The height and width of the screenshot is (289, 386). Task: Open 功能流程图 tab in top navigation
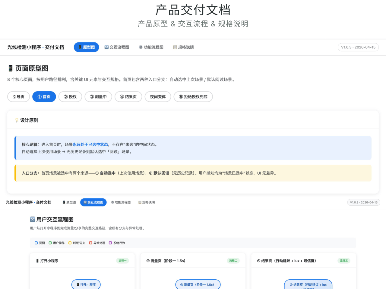point(151,47)
